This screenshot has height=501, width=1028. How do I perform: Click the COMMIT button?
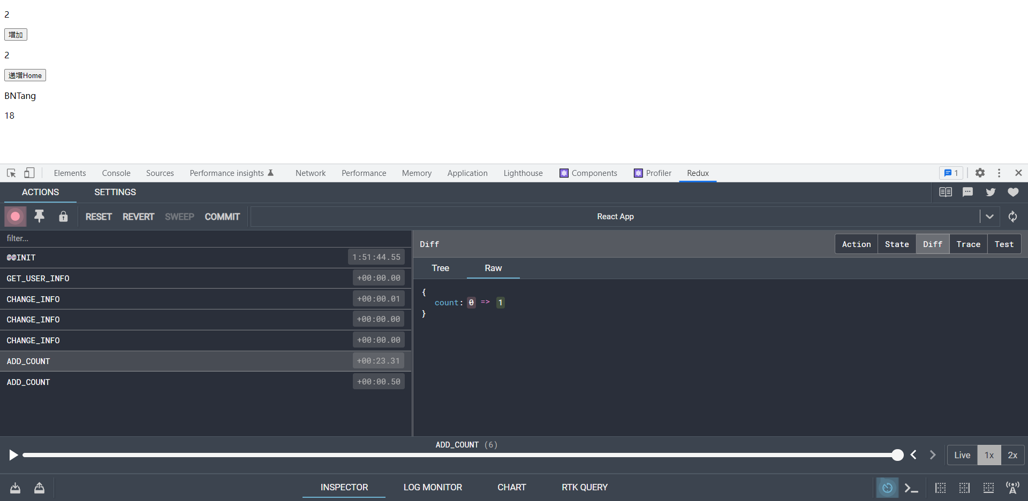point(222,217)
